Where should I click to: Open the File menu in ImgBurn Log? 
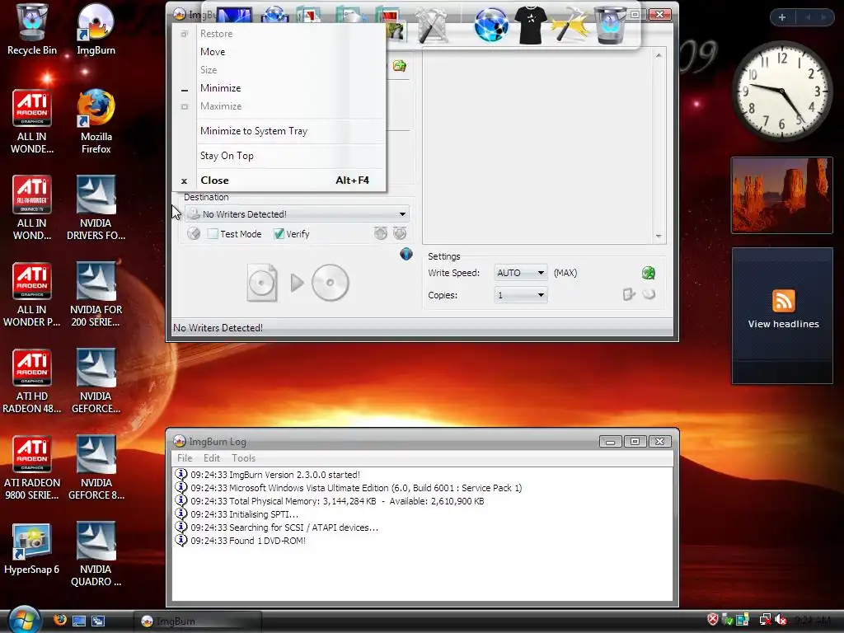point(185,458)
